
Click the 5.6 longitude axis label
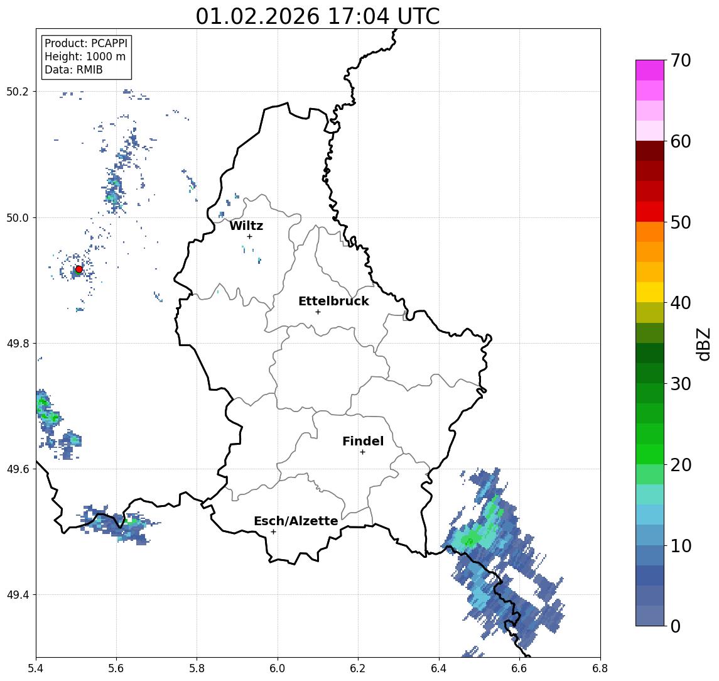(x=116, y=668)
